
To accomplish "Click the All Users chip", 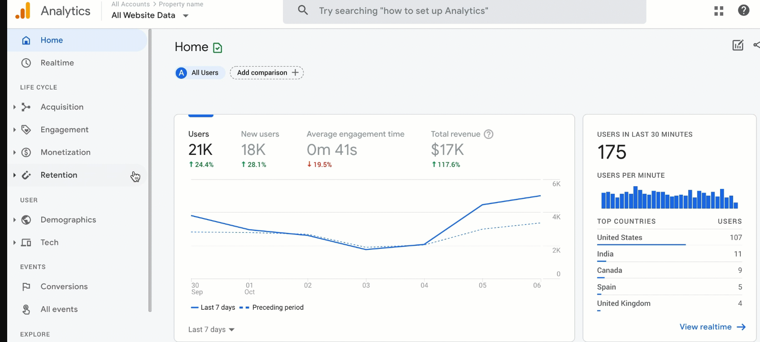I will (200, 73).
